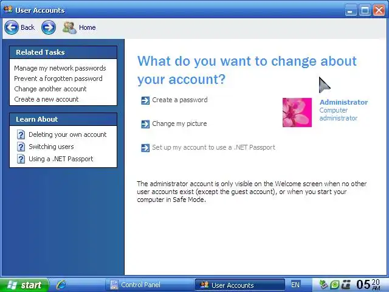Click the help icon for Deleting your own account
Screen dimensions: 389x292
click(21, 134)
